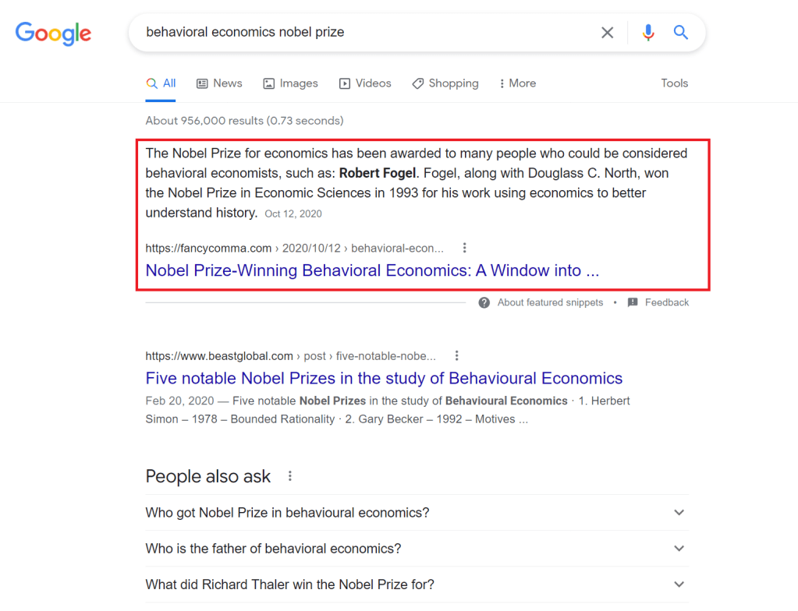Open the three-dot menu beside beastglobal.com result
This screenshot has height=611, width=798.
pos(456,355)
